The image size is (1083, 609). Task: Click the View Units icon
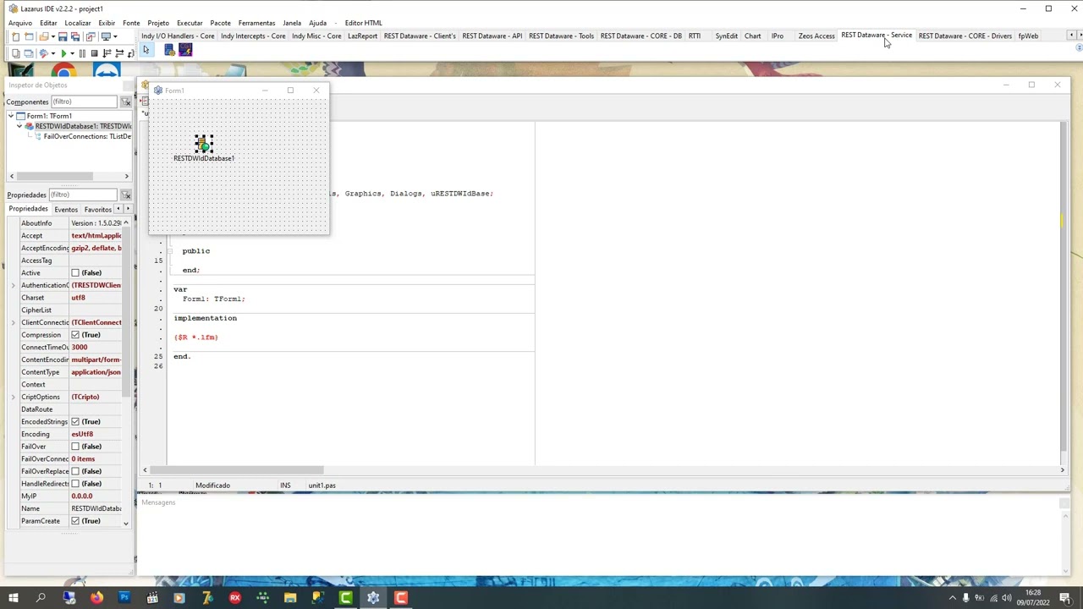pyautogui.click(x=16, y=53)
